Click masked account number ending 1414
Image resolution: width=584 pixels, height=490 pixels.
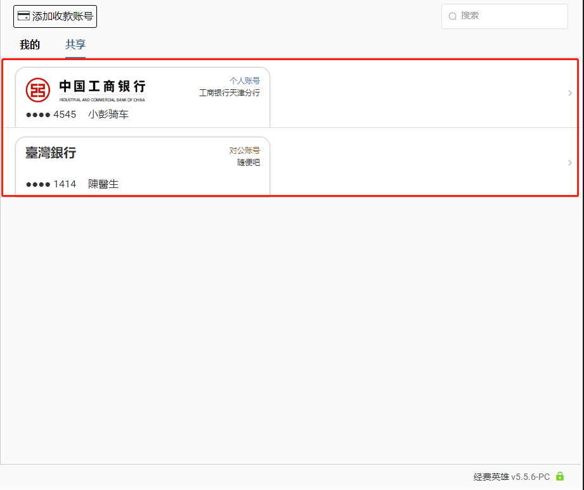[x=51, y=184]
